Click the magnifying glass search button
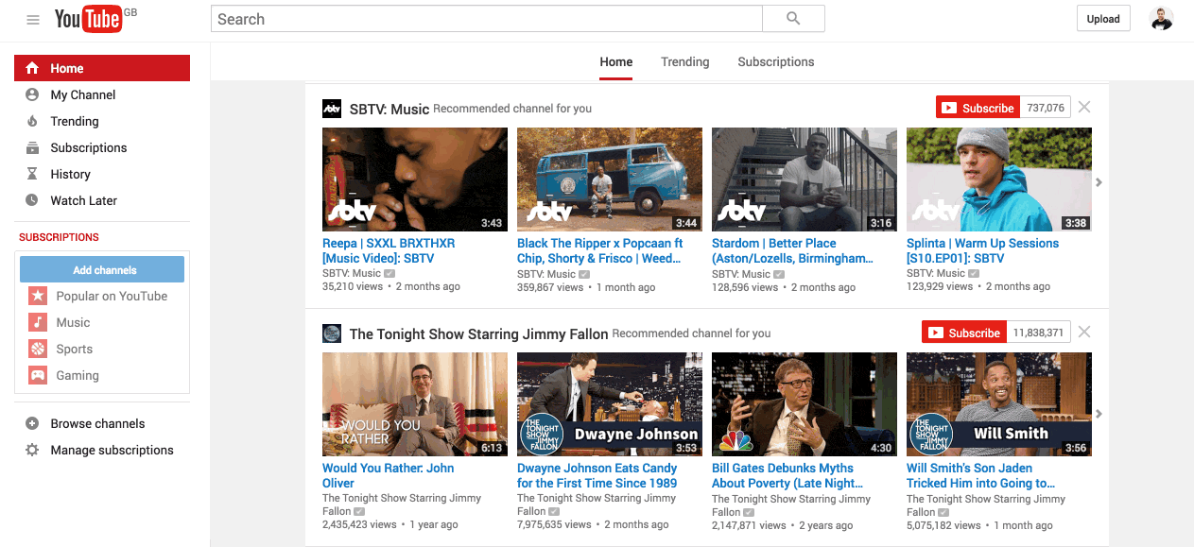 [793, 19]
